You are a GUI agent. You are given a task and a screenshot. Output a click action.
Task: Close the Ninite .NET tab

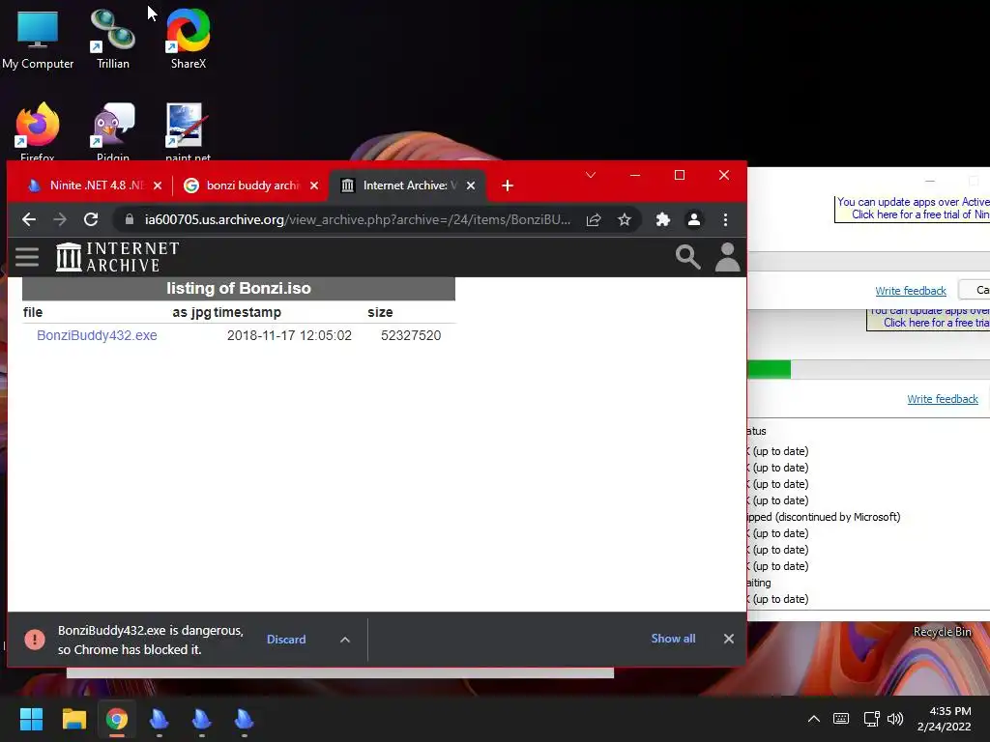[x=158, y=185]
